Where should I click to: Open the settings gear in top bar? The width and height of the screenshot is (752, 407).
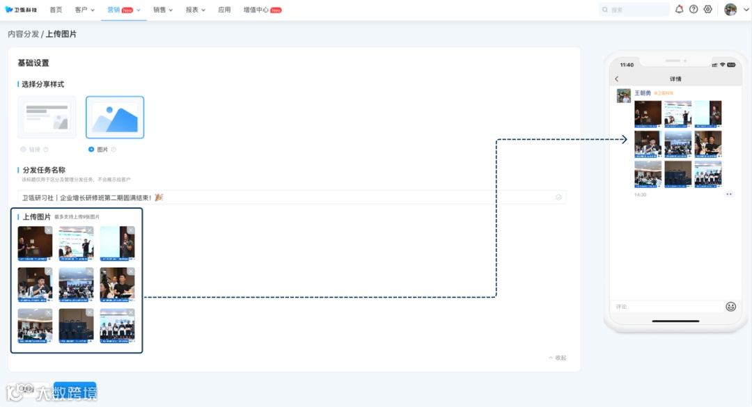click(708, 9)
